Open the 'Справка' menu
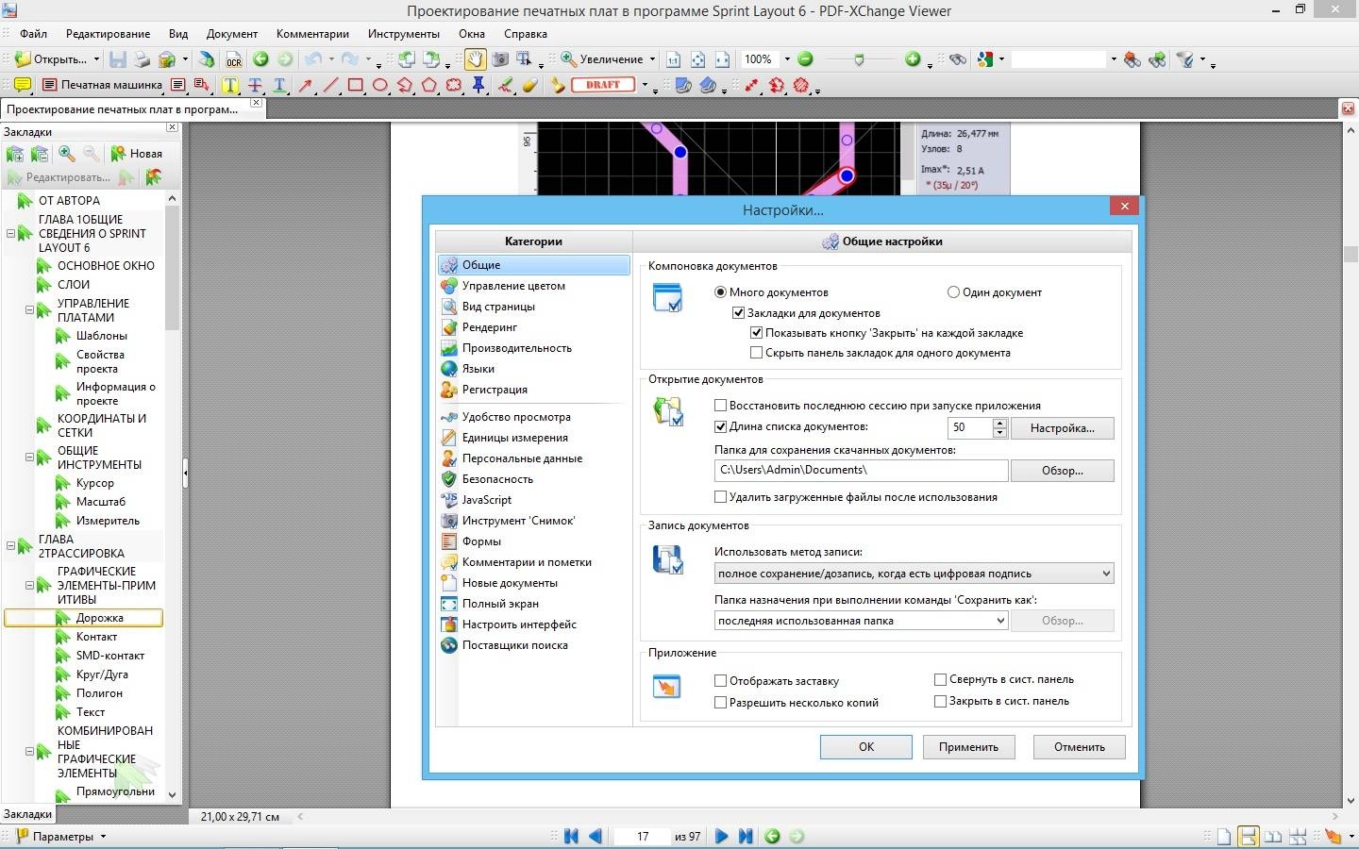This screenshot has height=849, width=1359. coord(526,34)
